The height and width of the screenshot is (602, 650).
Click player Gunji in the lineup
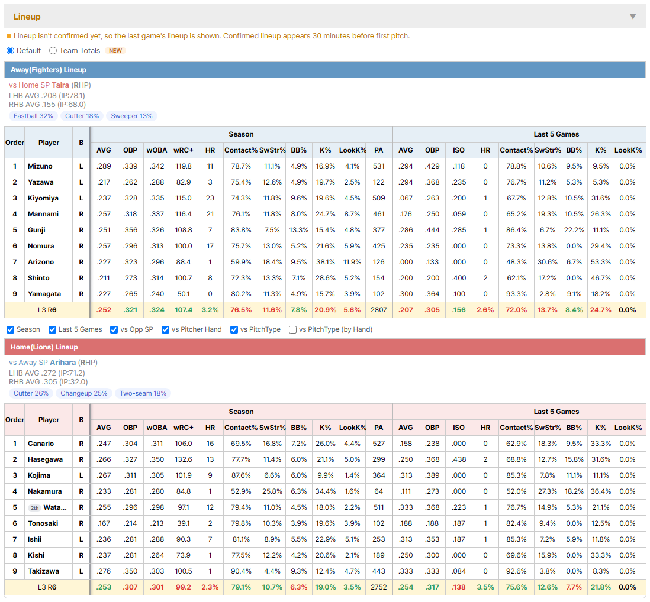pyautogui.click(x=37, y=230)
